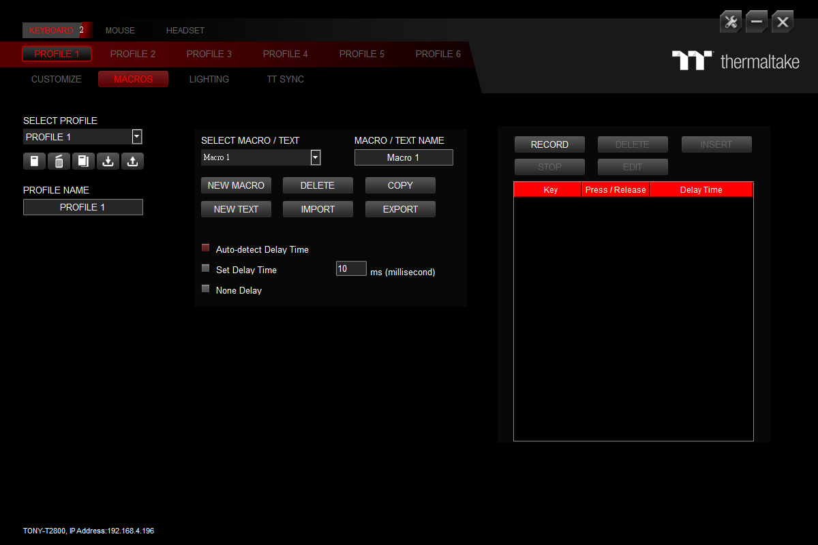
Task: Open the Select Macro / Text dropdown
Action: tap(316, 157)
